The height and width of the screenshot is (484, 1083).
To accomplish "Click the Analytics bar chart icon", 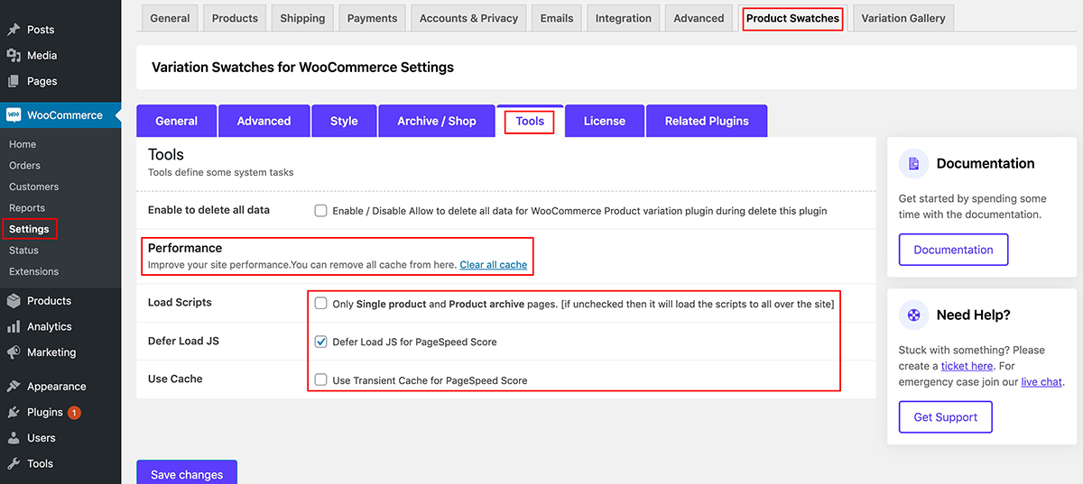I will point(14,326).
